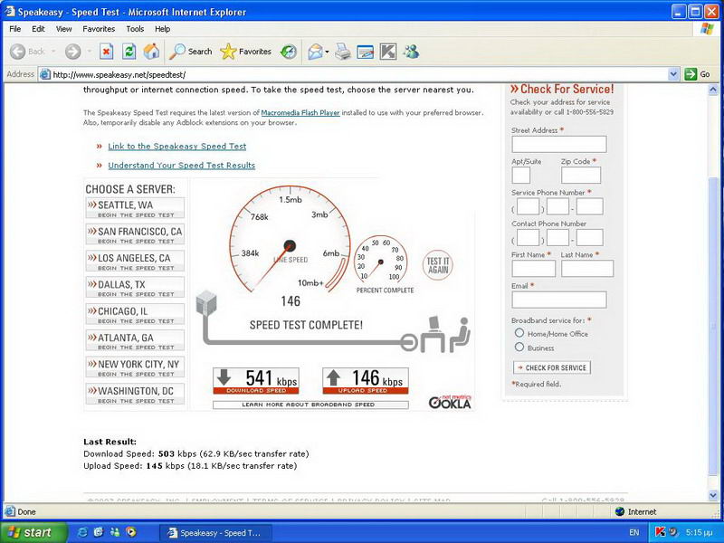Viewport: 724px width, 543px height.
Task: Select the Washington, DC server
Action: (x=135, y=394)
